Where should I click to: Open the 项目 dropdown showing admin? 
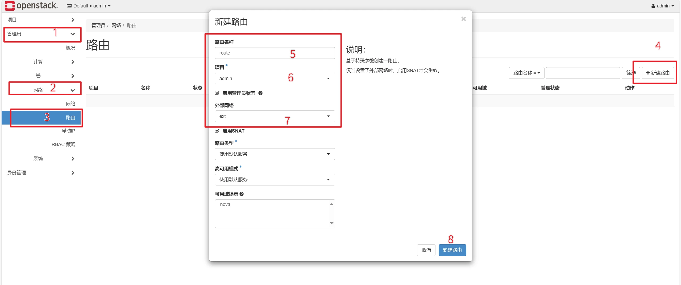[x=275, y=79]
